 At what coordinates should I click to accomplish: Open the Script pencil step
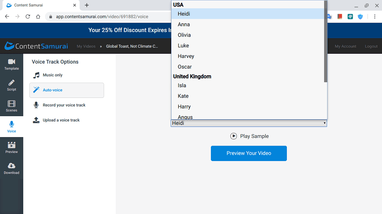point(11,85)
